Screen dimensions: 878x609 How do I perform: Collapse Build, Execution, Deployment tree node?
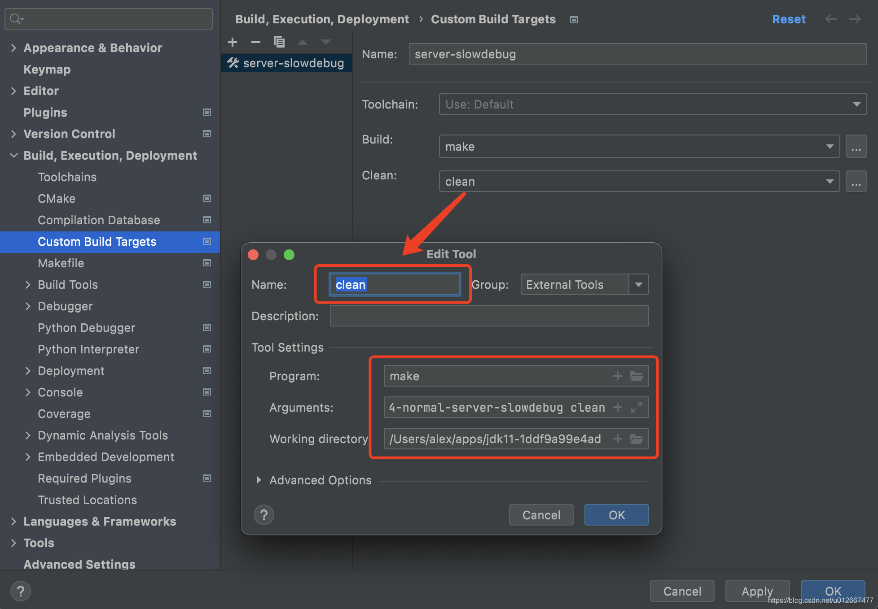(x=13, y=156)
